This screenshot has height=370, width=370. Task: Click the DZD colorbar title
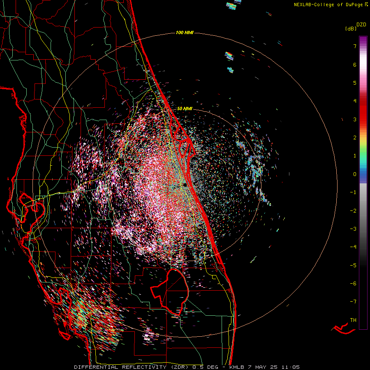[x=361, y=25]
